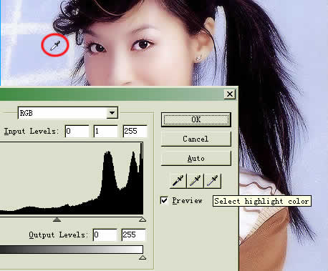The width and height of the screenshot is (328, 271).
Task: Close the Levels dialog window
Action: tap(230, 94)
